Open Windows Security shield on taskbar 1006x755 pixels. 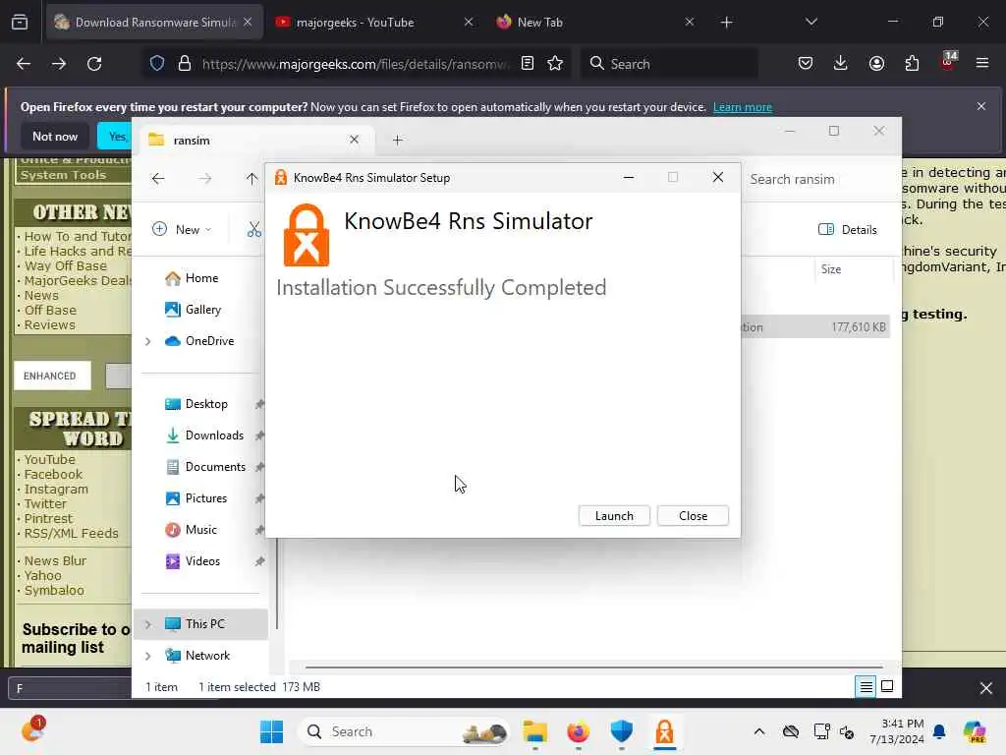(621, 731)
